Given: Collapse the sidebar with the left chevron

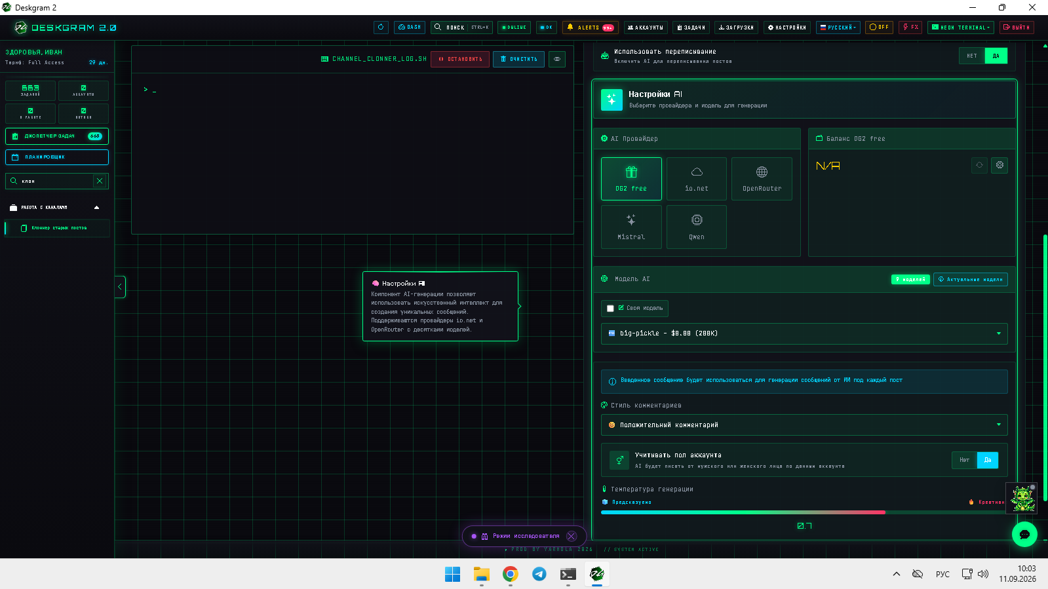Looking at the screenshot, I should [120, 287].
